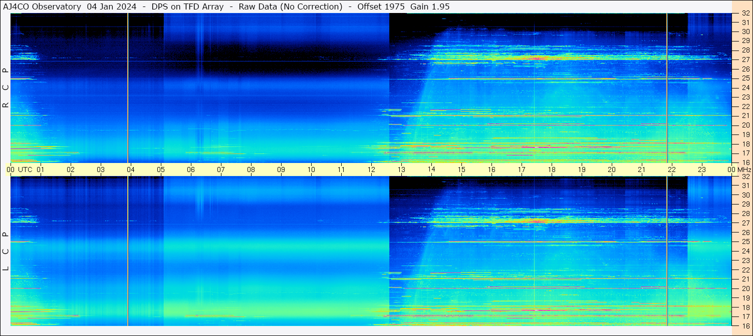Select the date "04 Jan 2024" in header

(x=111, y=6)
